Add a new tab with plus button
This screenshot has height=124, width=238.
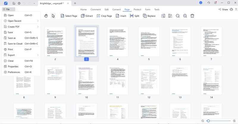(x=75, y=3)
